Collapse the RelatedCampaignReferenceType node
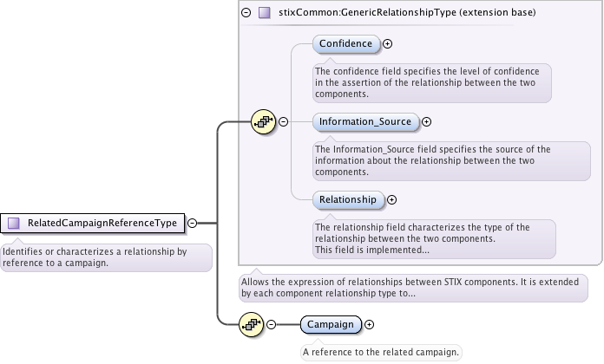 [193, 223]
